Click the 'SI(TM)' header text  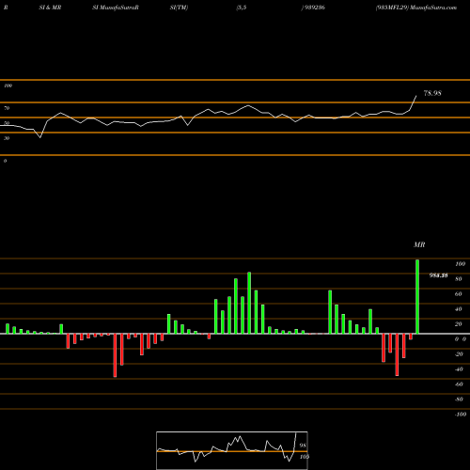(x=179, y=8)
